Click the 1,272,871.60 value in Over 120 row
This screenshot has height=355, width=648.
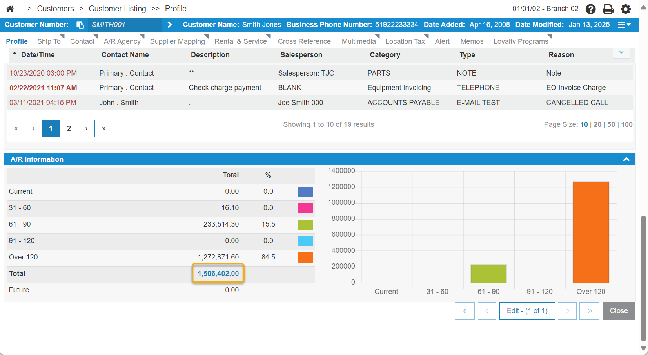(x=218, y=257)
